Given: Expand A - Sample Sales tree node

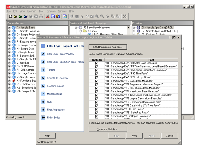Looking at the screenshot, I should point(9,28).
